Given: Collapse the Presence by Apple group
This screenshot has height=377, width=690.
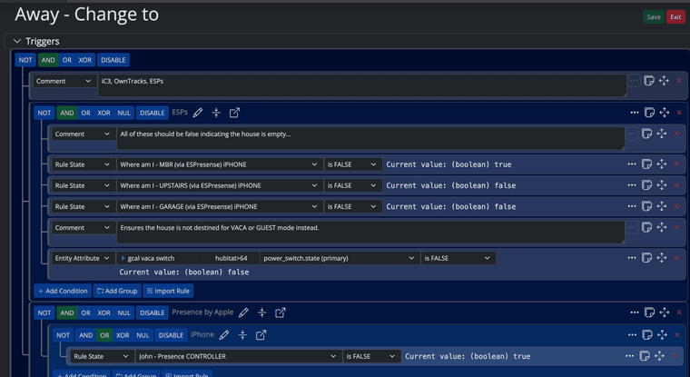Looking at the screenshot, I should tap(261, 313).
